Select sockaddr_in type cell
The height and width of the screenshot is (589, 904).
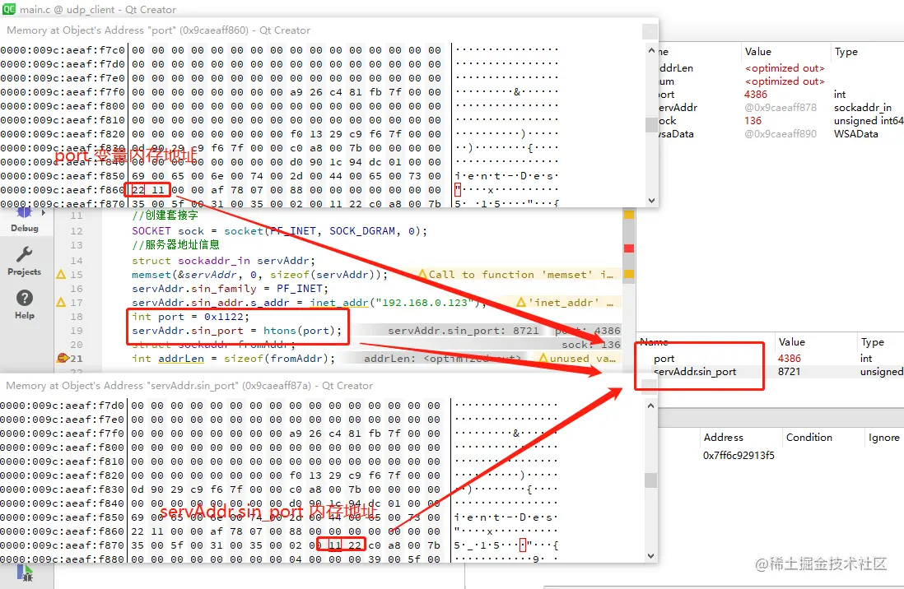click(x=863, y=107)
